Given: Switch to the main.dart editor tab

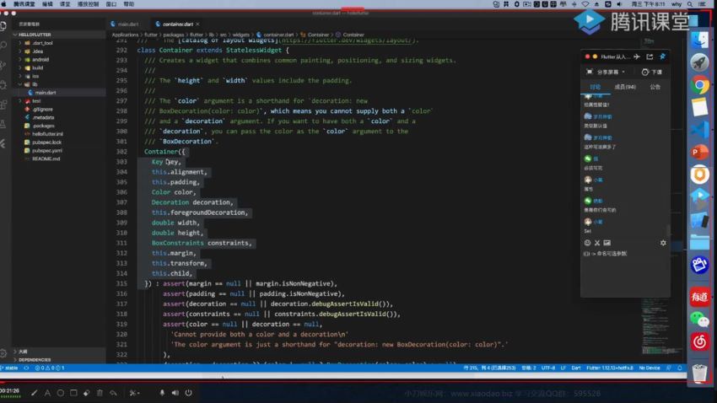Looking at the screenshot, I should [x=125, y=24].
